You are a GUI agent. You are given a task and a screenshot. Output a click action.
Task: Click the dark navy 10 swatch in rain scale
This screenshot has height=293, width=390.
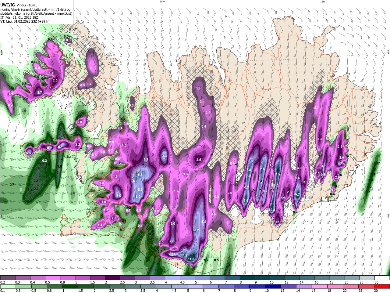coord(272,286)
